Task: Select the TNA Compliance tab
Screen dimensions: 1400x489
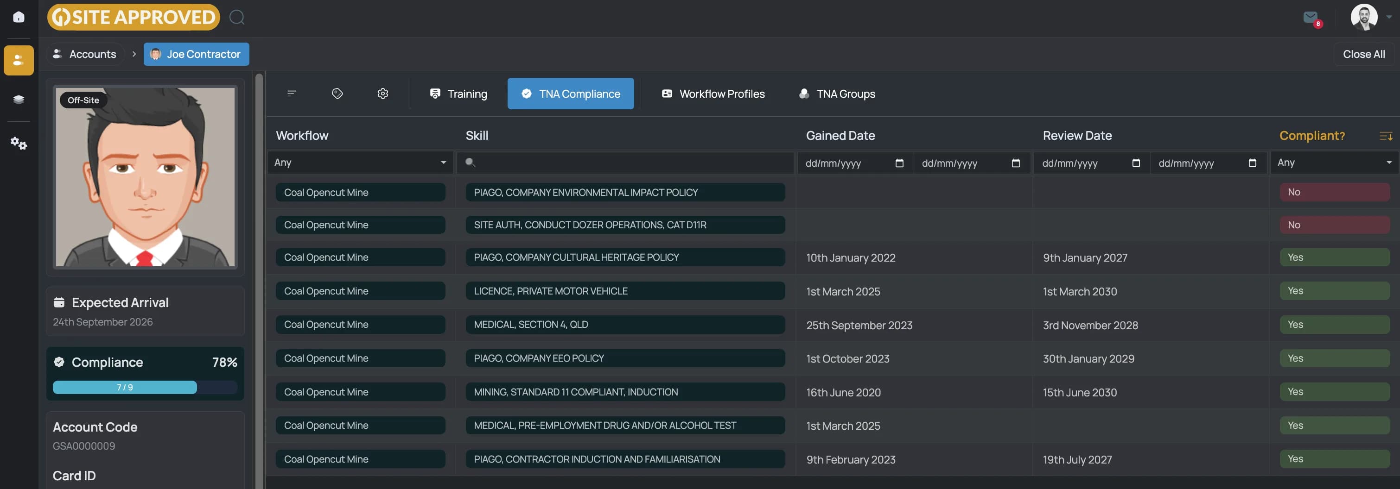Action: [x=570, y=94]
